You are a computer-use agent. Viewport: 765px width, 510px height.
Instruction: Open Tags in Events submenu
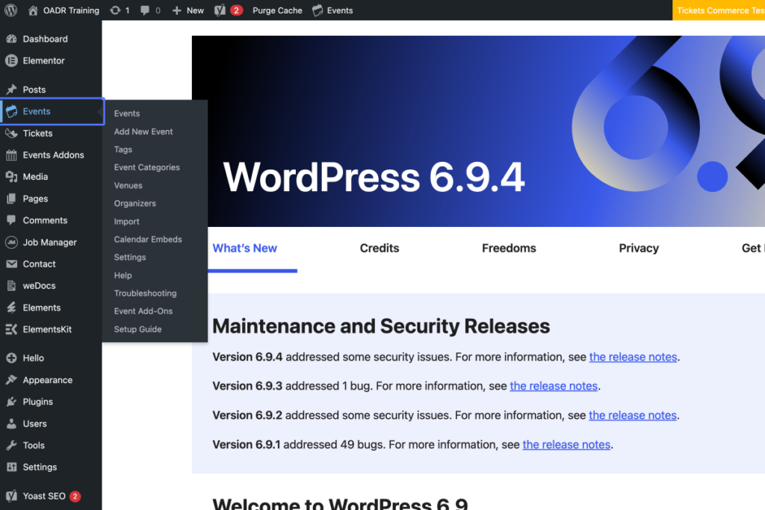(x=123, y=149)
